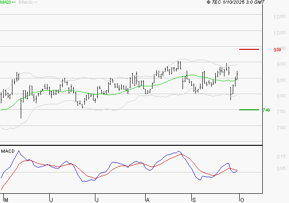Viewport: 289px width, 203px height.
Task: Click the second J month label on axis
Action: [97, 200]
